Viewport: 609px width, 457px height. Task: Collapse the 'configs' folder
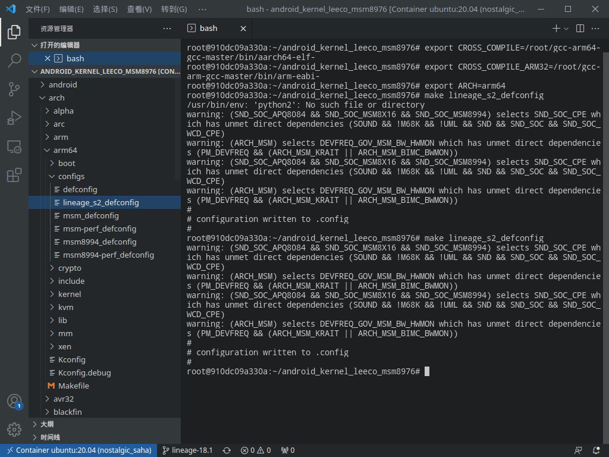tap(71, 176)
